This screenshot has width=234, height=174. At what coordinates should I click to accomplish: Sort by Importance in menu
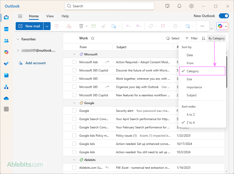tap(202, 87)
